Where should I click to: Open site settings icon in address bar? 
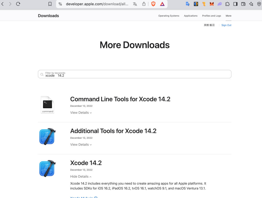point(60,4)
